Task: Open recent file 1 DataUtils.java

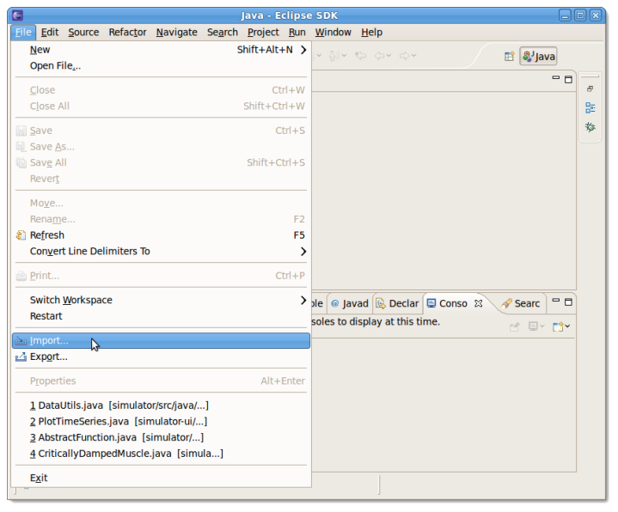Action: pos(161,405)
